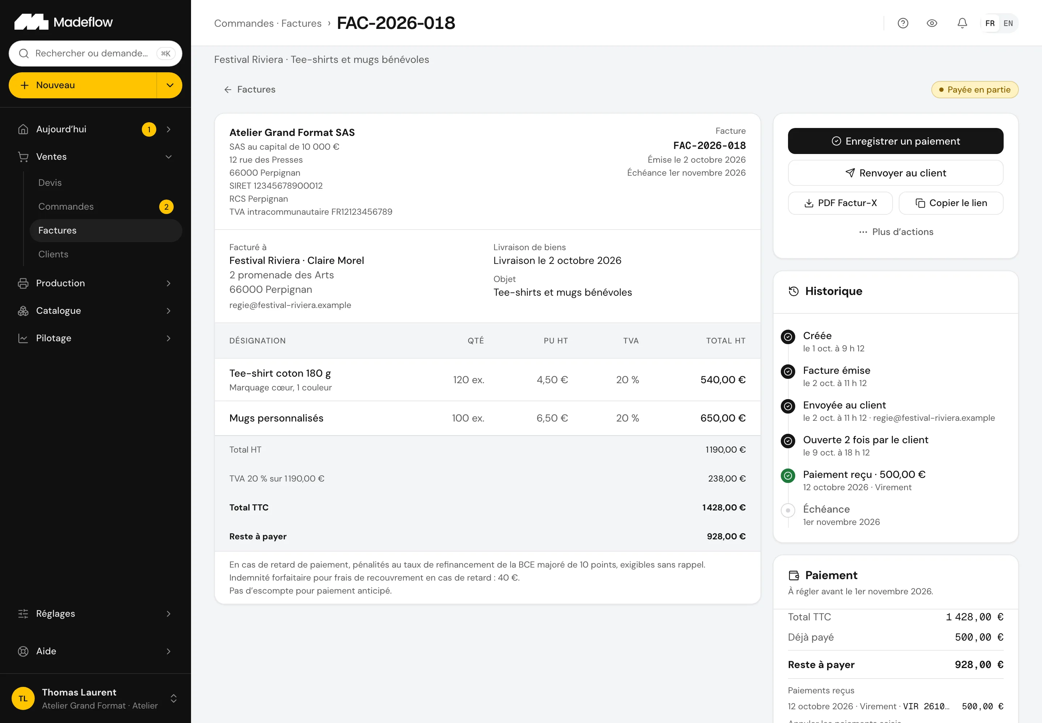Click regie@festival-riviera.example email text

(x=290, y=305)
